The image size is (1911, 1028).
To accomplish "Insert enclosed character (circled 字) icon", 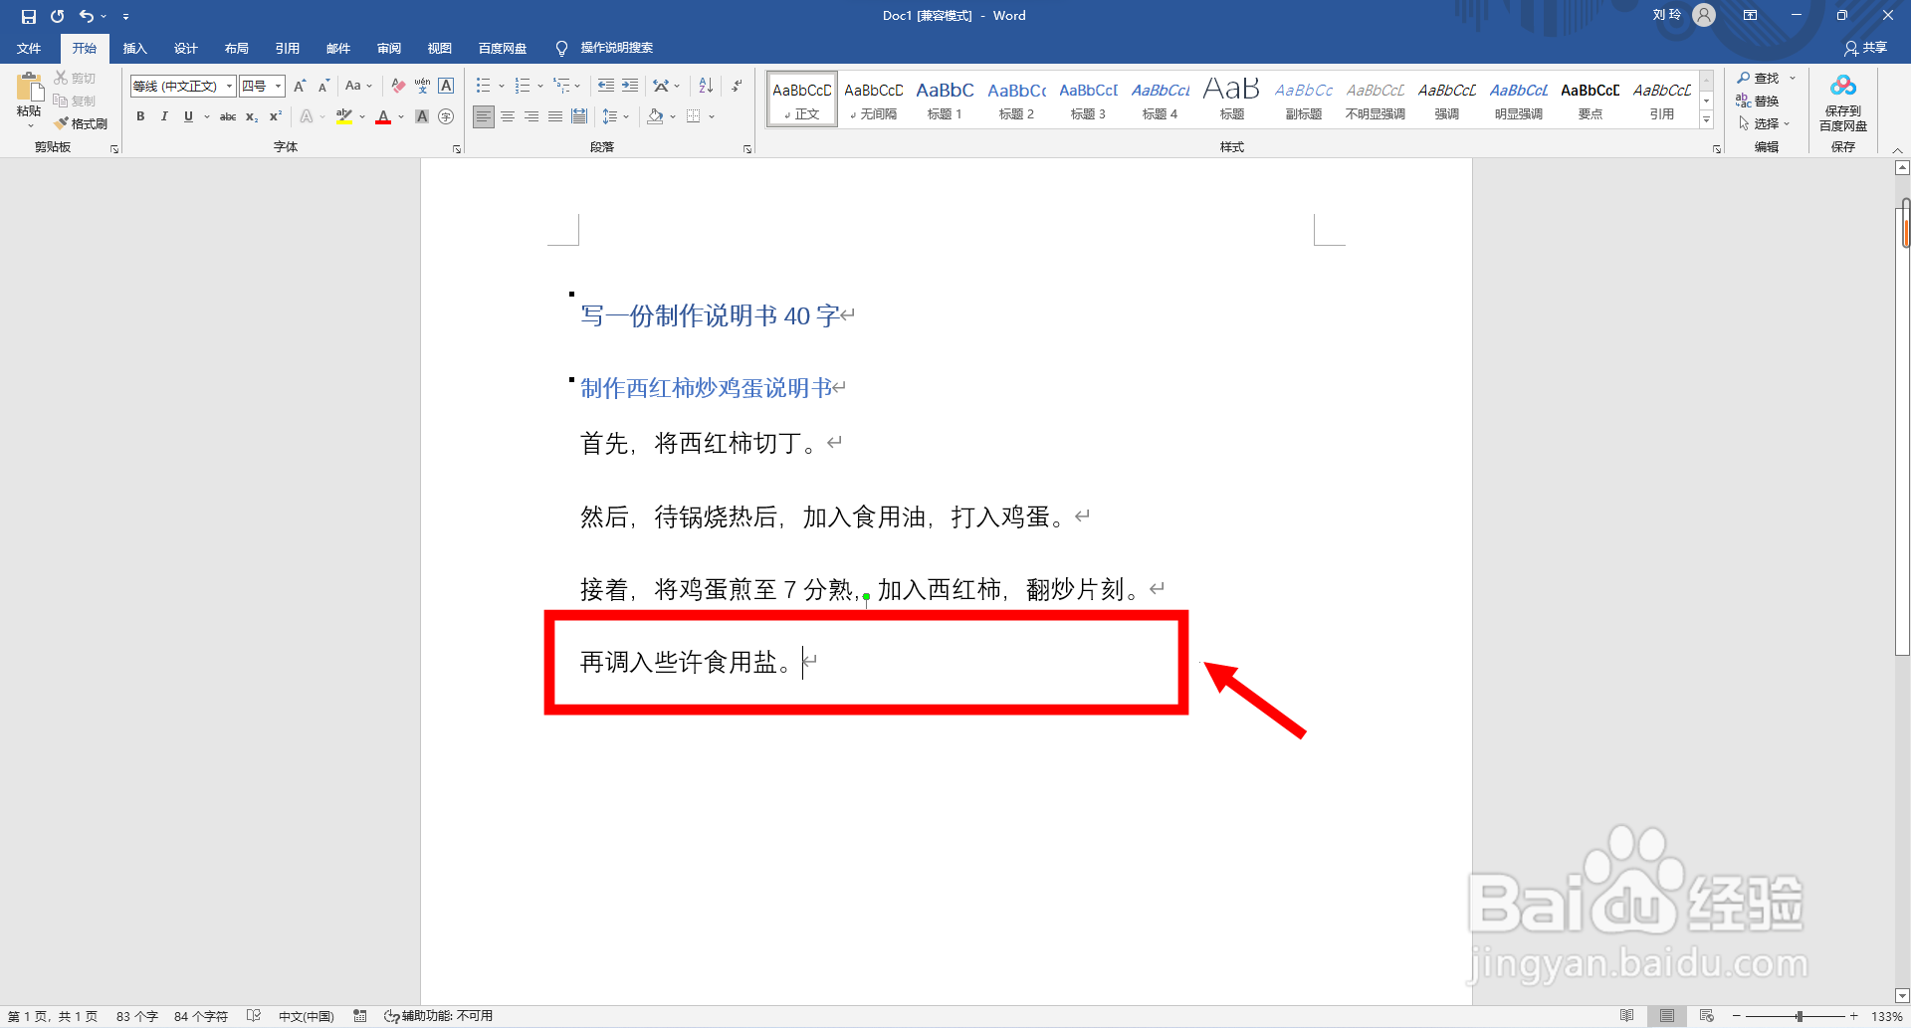I will (446, 116).
